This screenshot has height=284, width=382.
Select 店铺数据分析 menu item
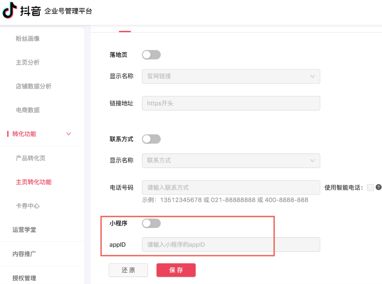pyautogui.click(x=33, y=87)
